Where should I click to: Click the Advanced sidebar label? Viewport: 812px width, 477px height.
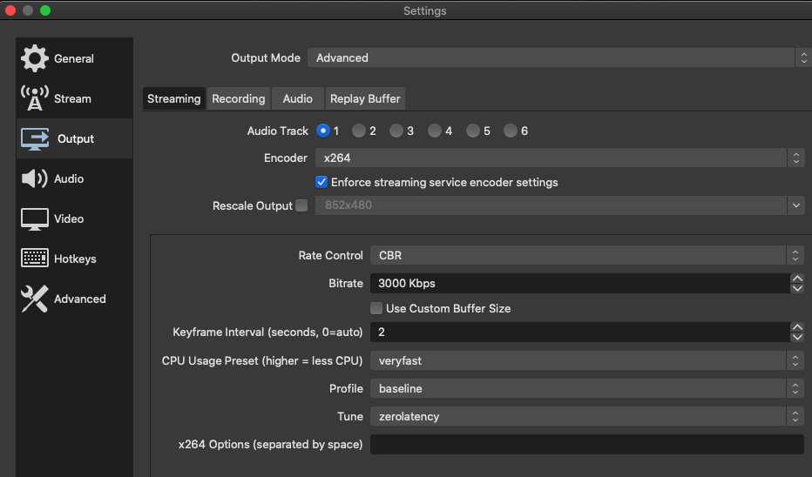tap(80, 299)
